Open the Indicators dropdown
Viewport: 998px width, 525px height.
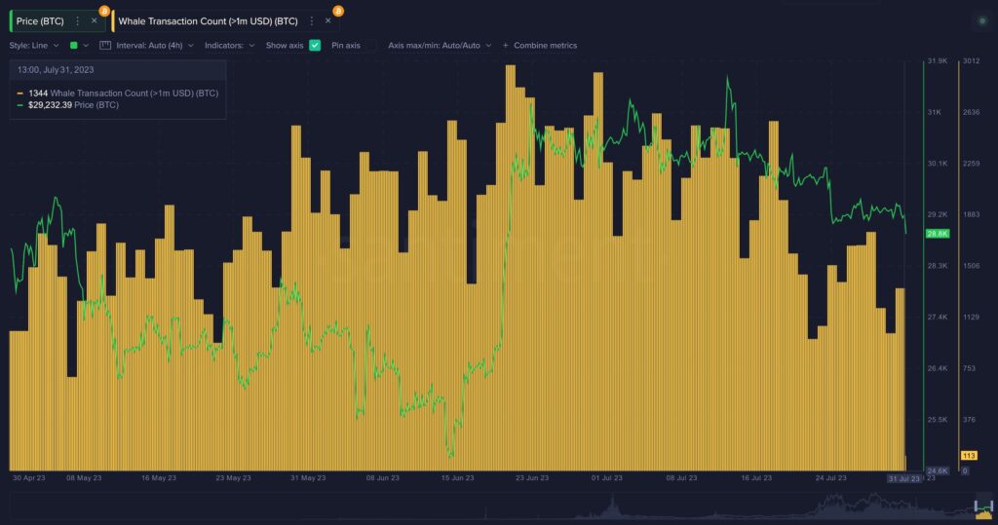point(229,45)
